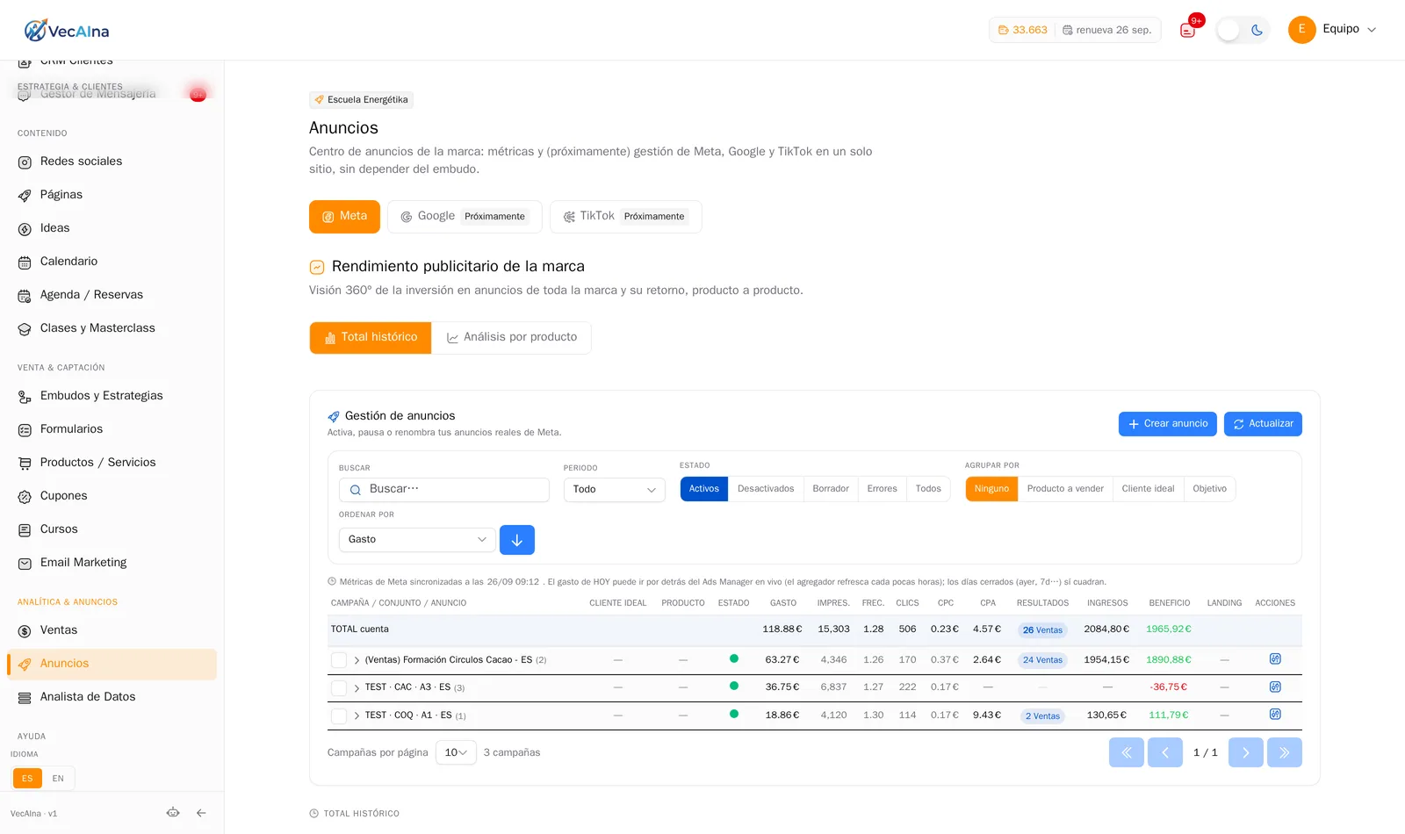Select the Meta ads tab
Screen dimensions: 1405x834
click(344, 217)
